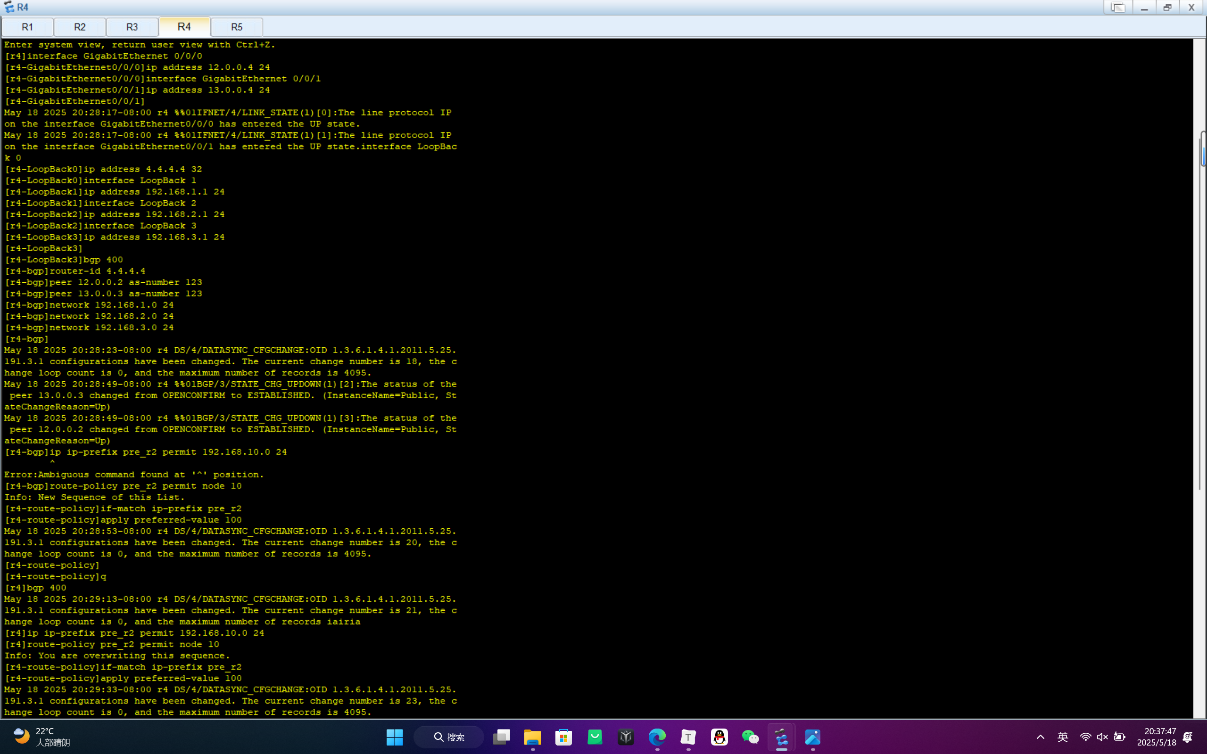Select the R5 terminal tab

pyautogui.click(x=237, y=27)
